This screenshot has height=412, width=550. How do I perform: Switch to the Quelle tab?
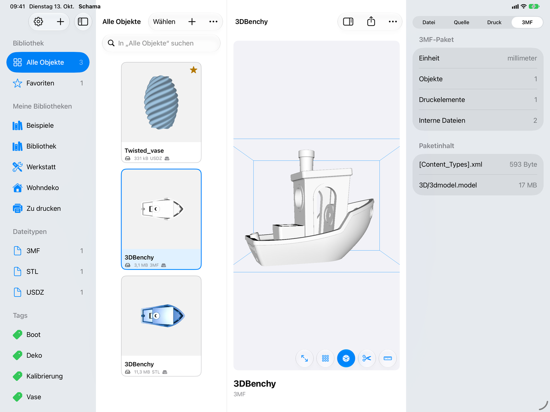click(x=461, y=22)
